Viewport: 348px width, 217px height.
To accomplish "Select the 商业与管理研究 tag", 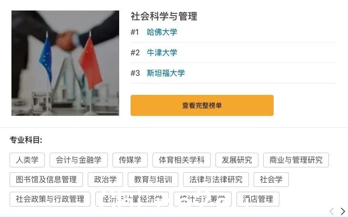I will pos(296,160).
